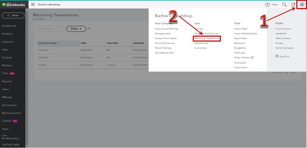Click the Previous pagination link
Image resolution: width=307 pixels, height=148 pixels.
(277, 73)
